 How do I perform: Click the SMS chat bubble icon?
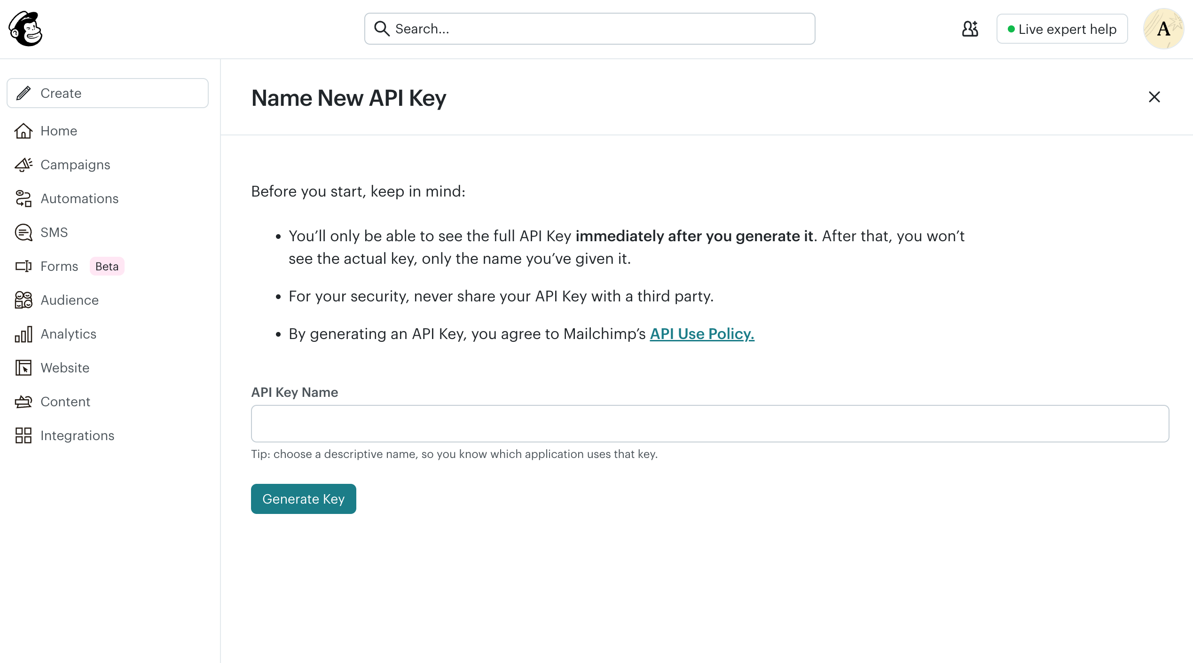coord(23,232)
